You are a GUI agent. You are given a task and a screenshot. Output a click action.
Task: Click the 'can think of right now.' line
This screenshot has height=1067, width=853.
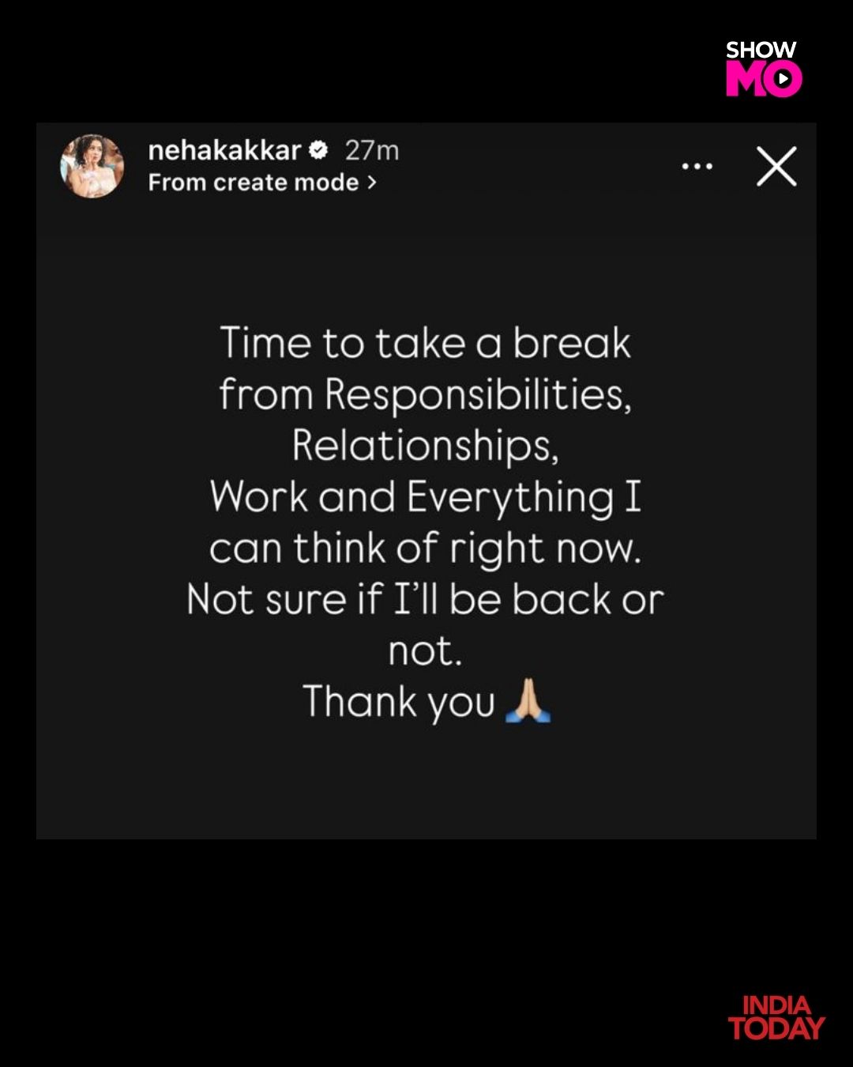pos(426,548)
